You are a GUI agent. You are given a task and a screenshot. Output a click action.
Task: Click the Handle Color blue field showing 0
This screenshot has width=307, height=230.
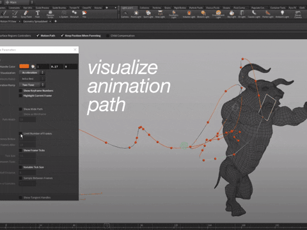[71, 66]
